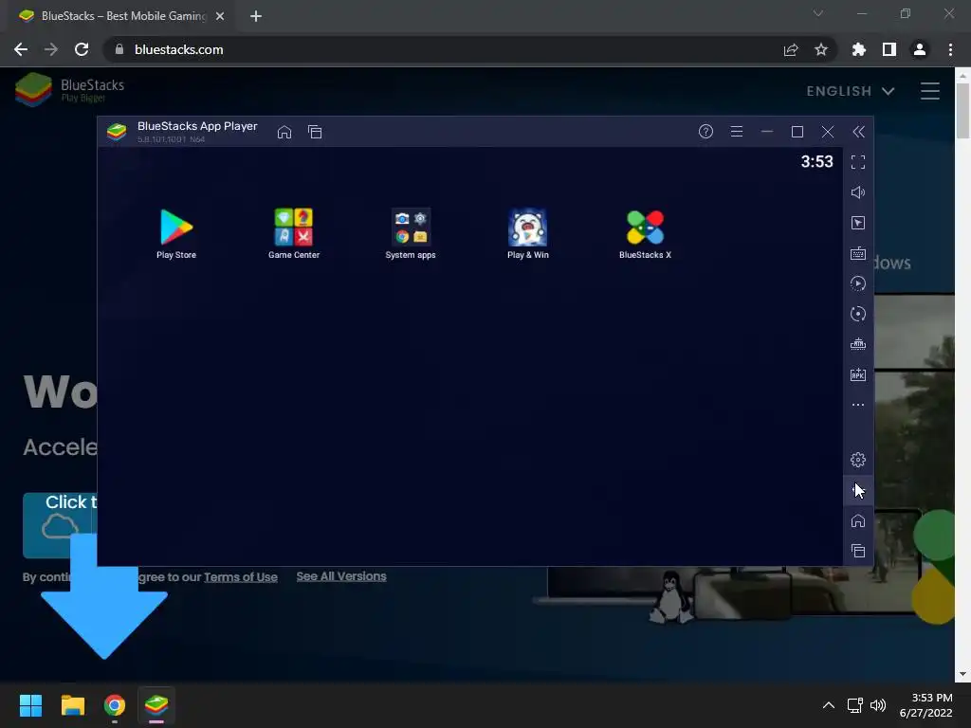
Task: Follow the Terms of Use link
Action: click(x=240, y=577)
